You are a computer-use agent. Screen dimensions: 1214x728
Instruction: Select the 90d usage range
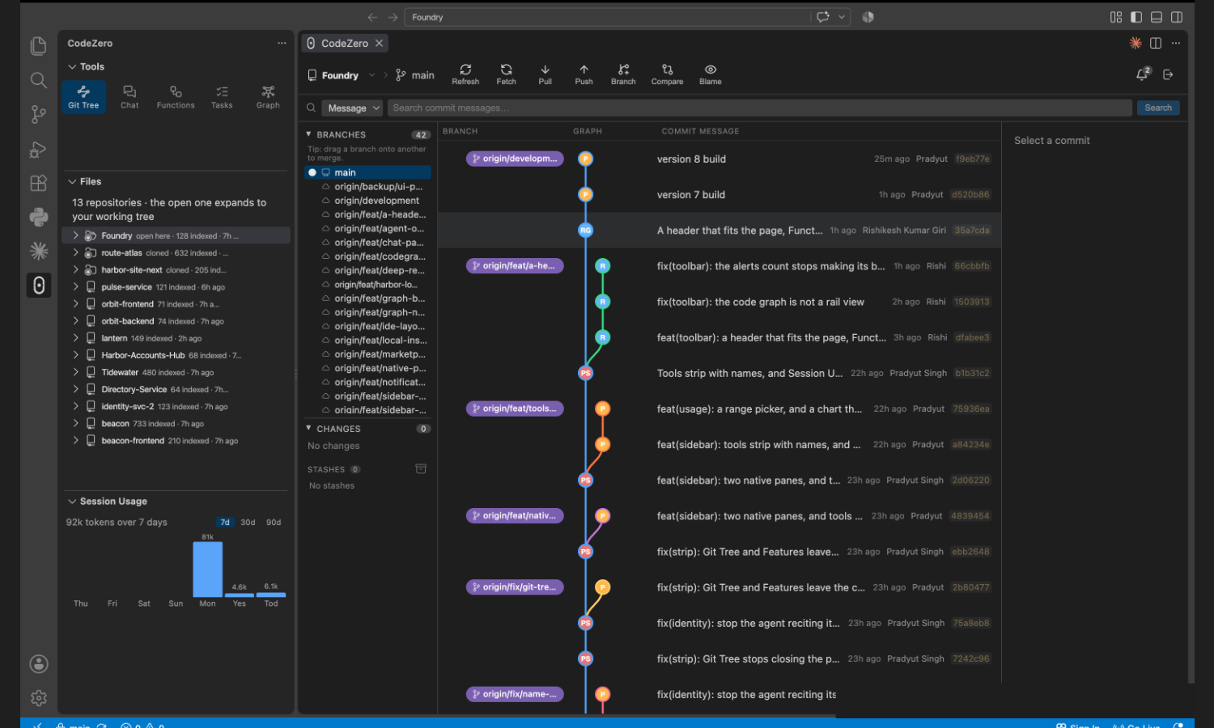pos(274,523)
